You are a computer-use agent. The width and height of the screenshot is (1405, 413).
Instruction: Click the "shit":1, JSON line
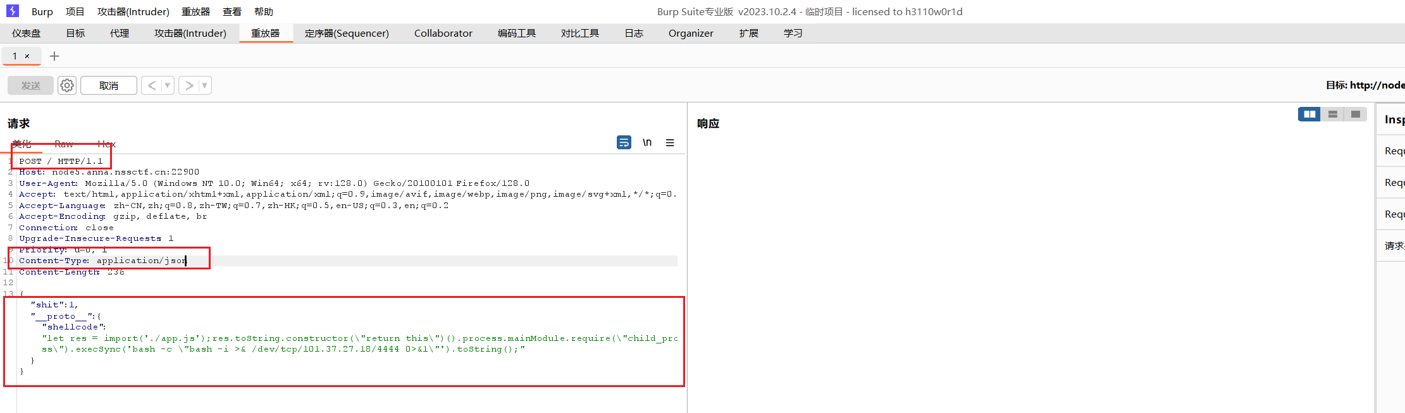point(54,305)
